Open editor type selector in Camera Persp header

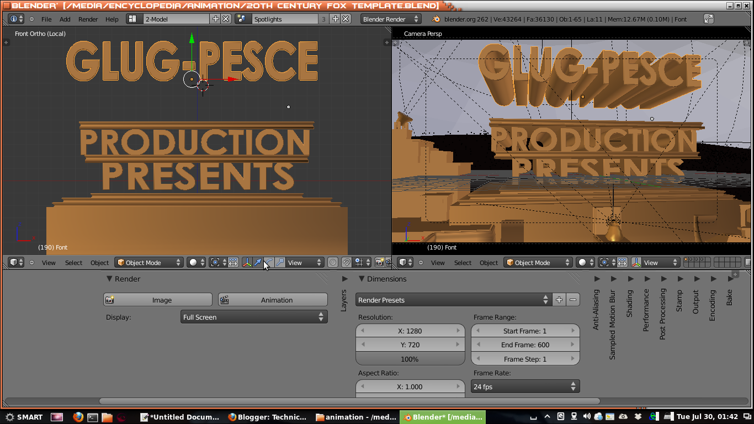(406, 263)
